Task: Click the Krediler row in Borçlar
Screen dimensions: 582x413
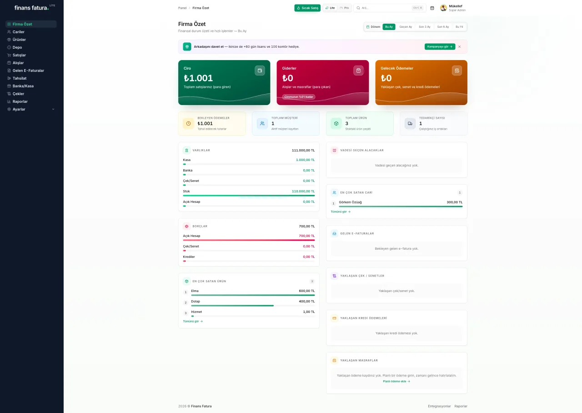Action: 249,258
